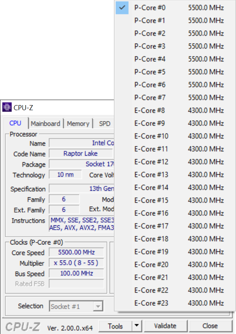This screenshot has width=236, height=334.
Task: Choose E-Core #16 from the list
Action: [175, 213]
